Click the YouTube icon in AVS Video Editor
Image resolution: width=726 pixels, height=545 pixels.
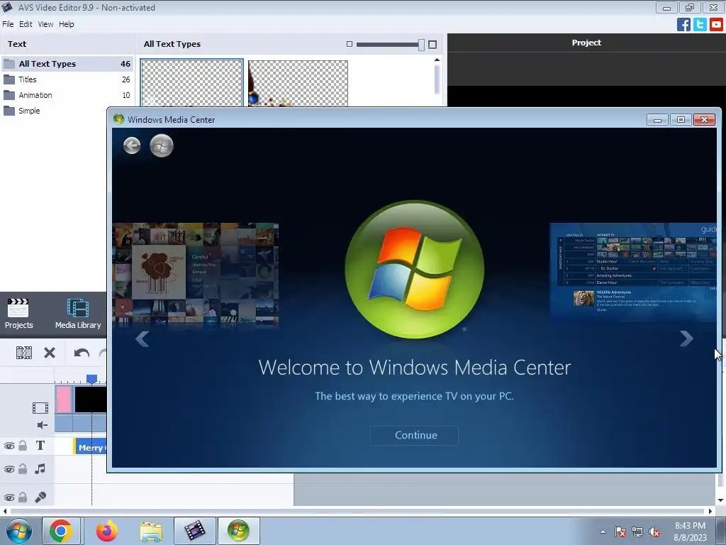[716, 24]
